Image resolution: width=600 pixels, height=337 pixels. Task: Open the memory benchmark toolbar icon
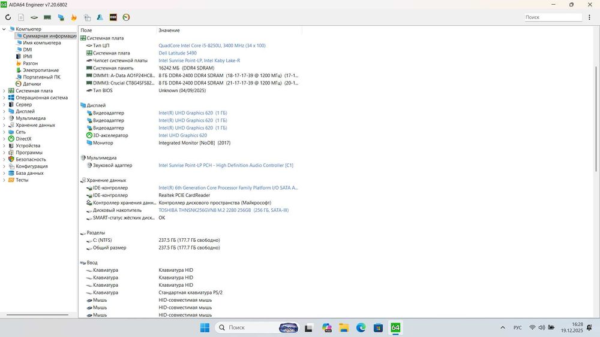(47, 17)
